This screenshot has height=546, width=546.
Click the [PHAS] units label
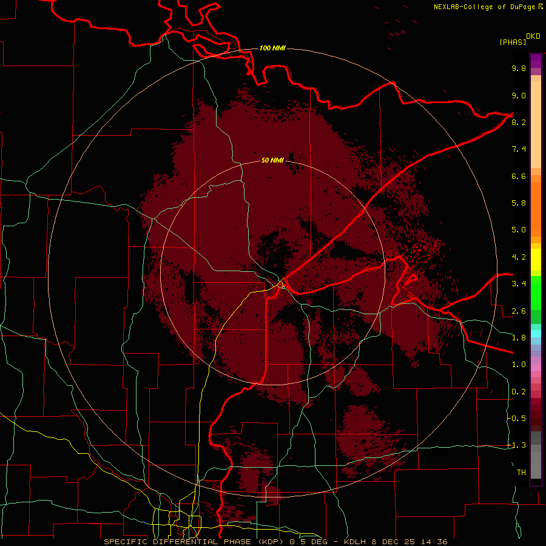click(513, 42)
